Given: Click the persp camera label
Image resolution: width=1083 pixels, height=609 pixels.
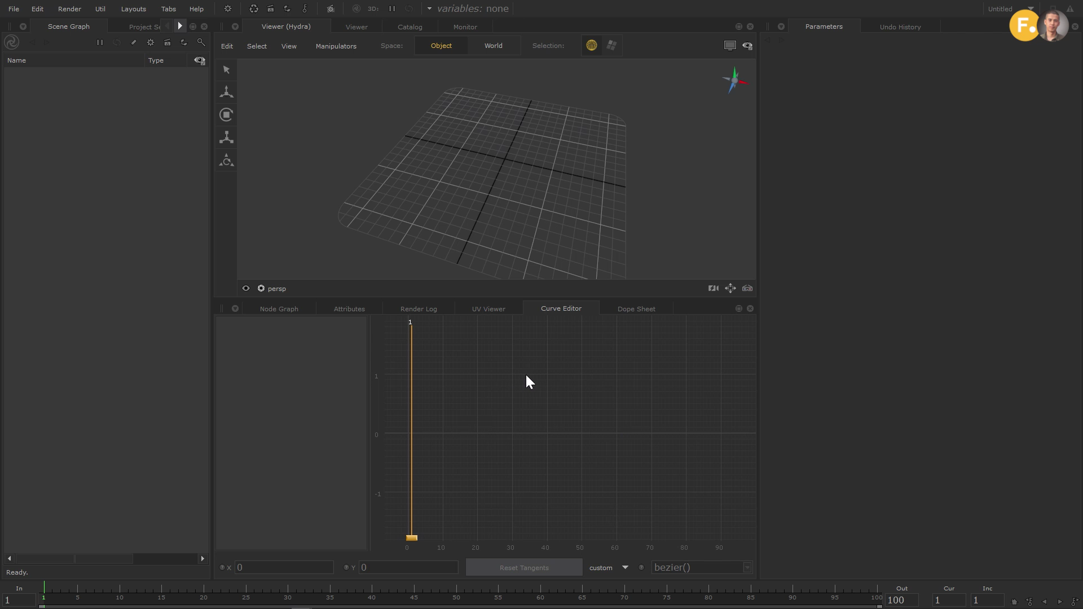Looking at the screenshot, I should (276, 289).
